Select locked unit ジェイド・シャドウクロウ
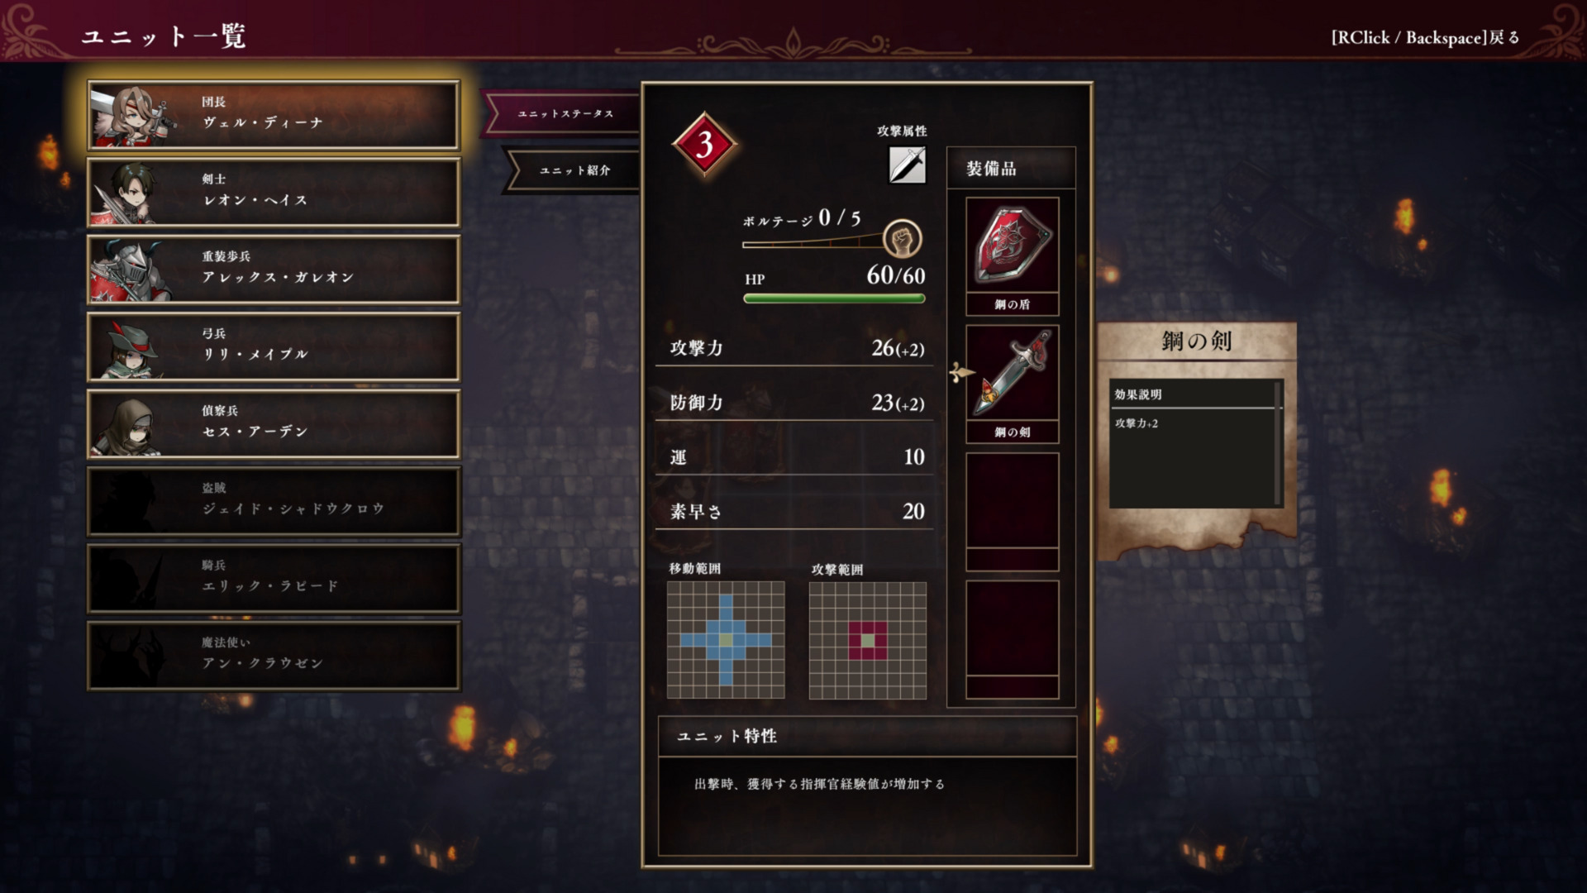1587x893 pixels. [x=274, y=501]
